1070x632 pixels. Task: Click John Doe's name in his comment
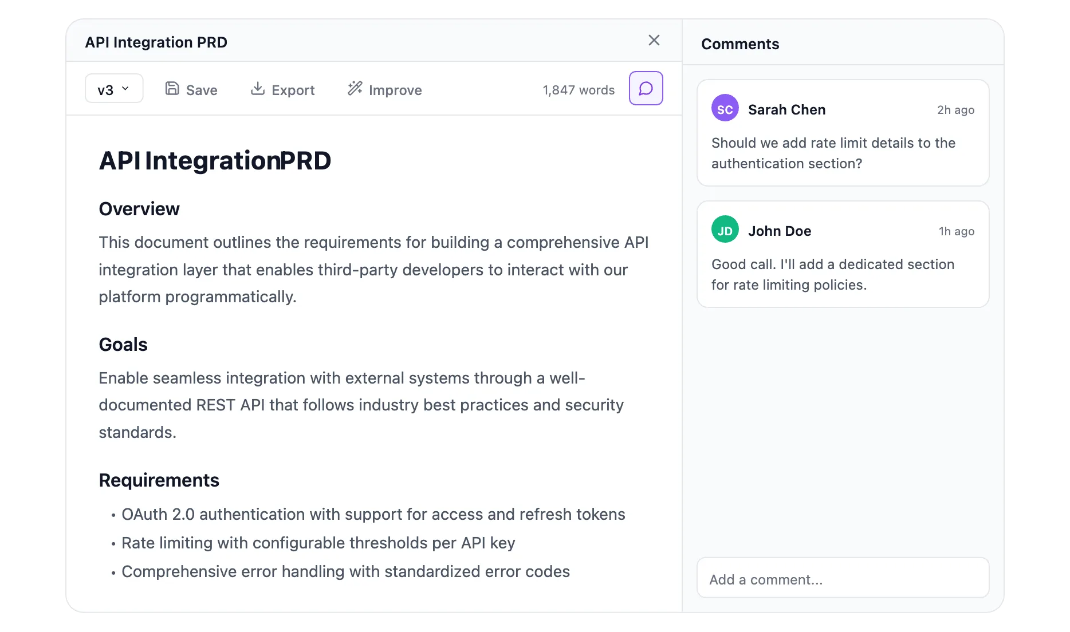tap(779, 230)
